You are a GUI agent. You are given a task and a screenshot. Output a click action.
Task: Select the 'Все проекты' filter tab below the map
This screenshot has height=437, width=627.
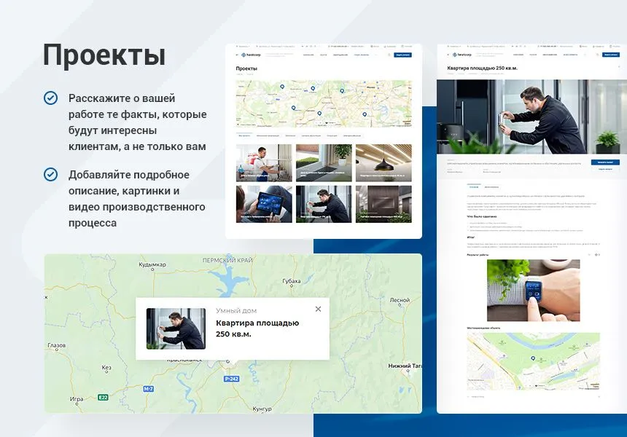244,135
